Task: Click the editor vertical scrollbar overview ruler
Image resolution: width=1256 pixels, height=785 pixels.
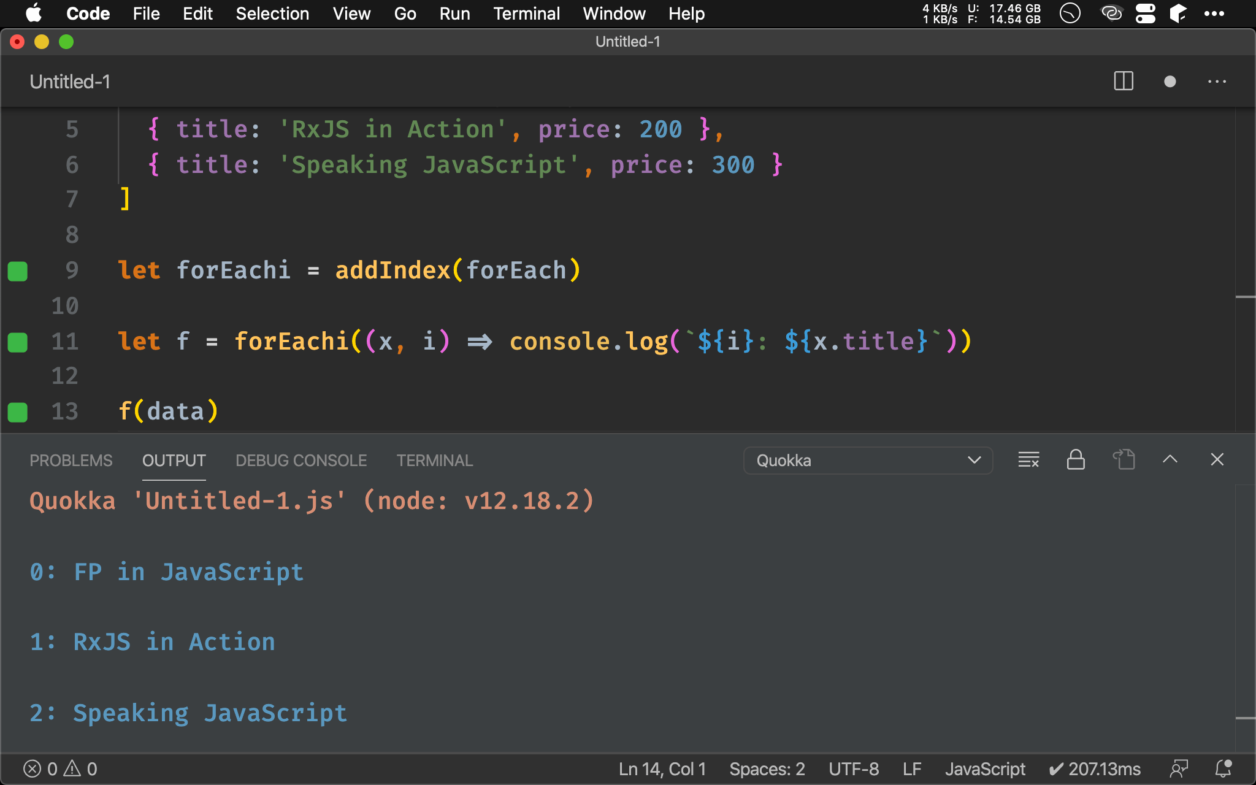Action: tap(1245, 270)
